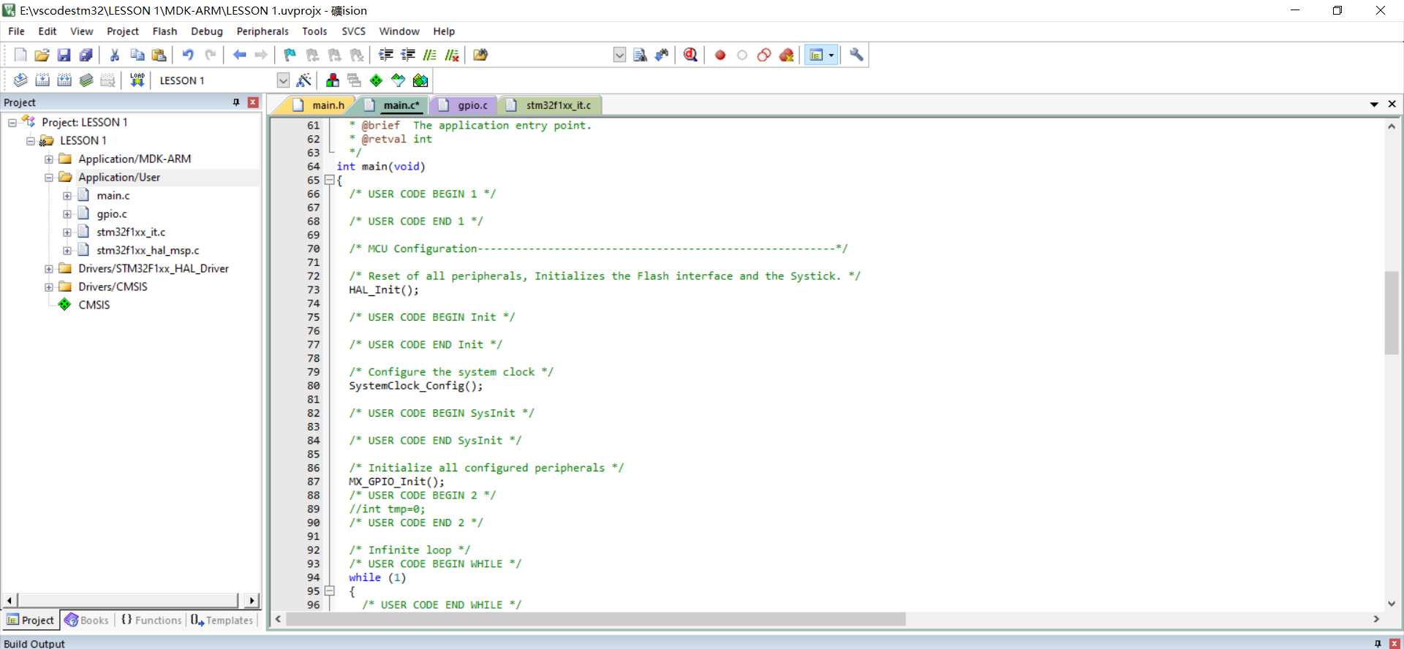Open Find in Files binoculars icon
1404x649 pixels.
pos(480,55)
